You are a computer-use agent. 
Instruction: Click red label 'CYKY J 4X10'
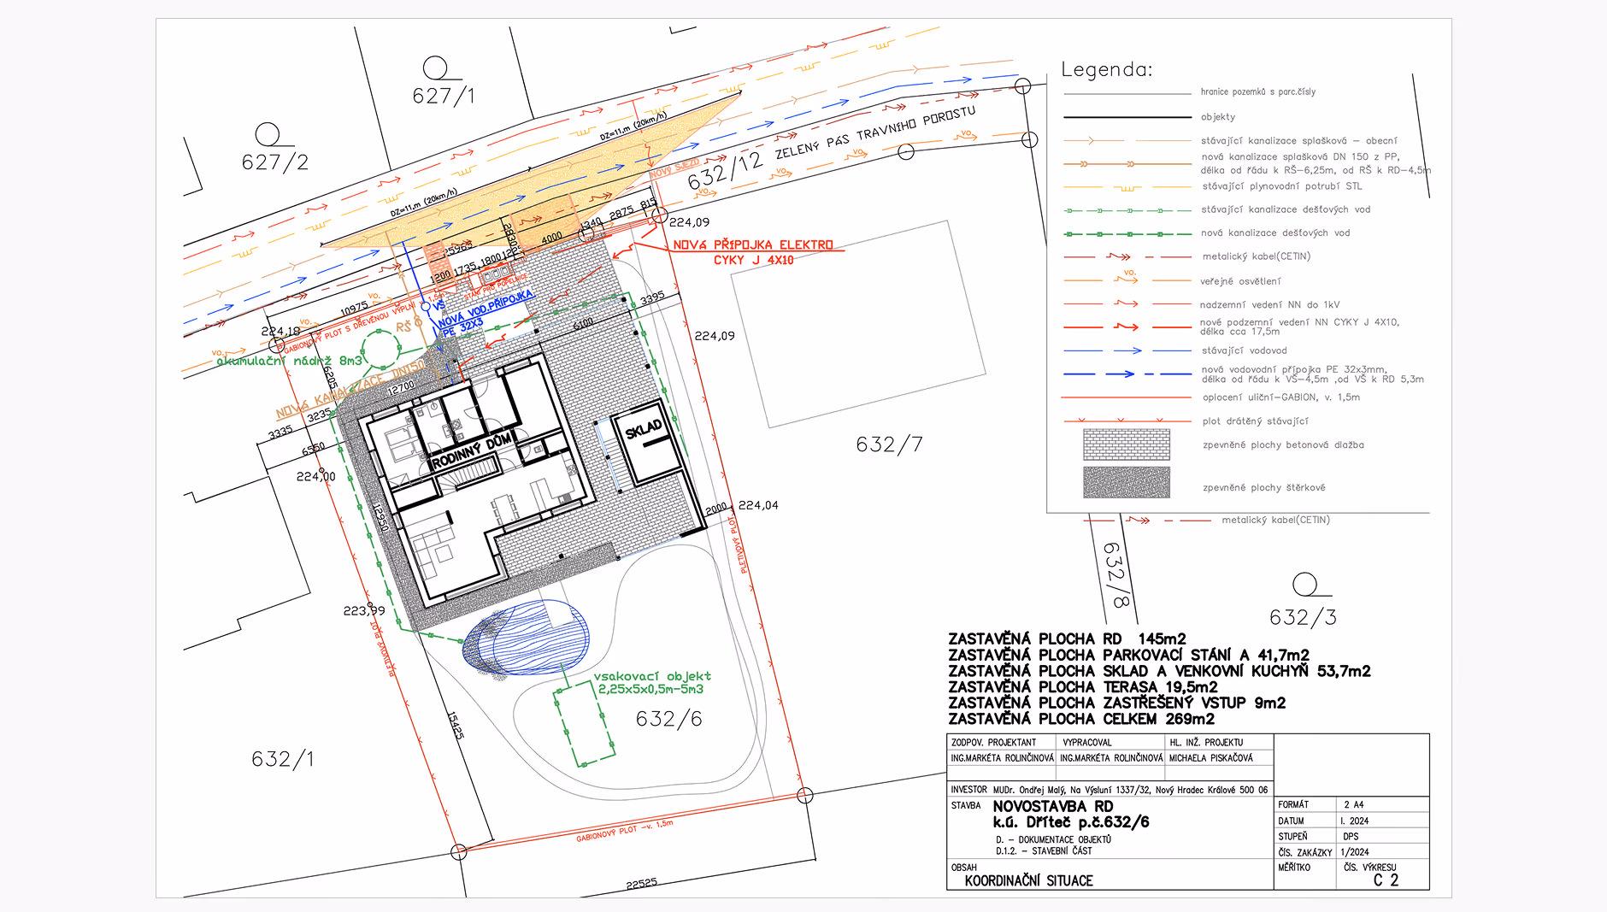click(x=753, y=261)
